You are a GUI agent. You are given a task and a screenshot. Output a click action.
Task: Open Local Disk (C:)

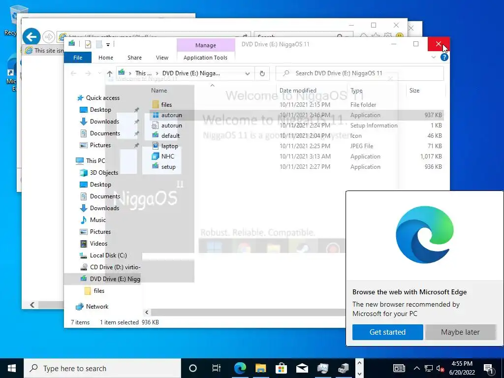click(108, 255)
